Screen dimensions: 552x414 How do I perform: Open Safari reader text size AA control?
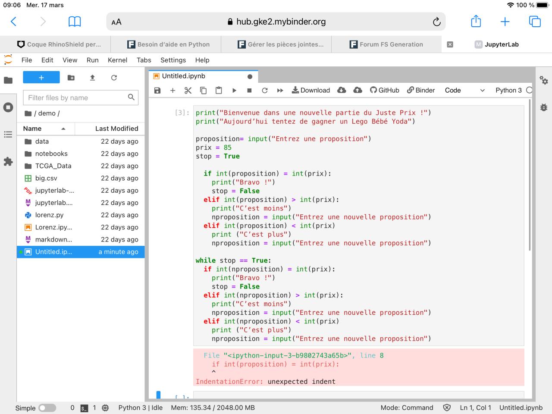[x=116, y=22]
